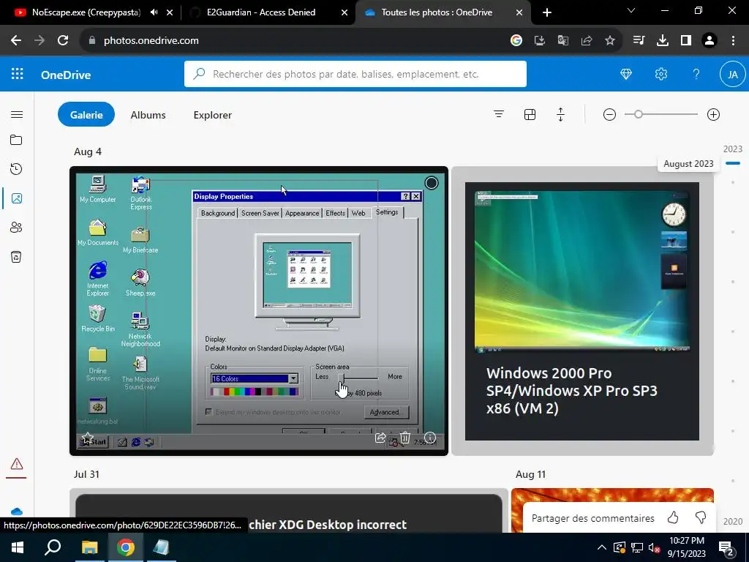The height and width of the screenshot is (562, 749).
Task: Switch to NoEscape.exe browser tab
Action: click(86, 12)
